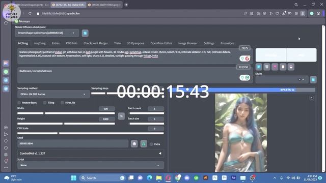Open the Extensions tab
This screenshot has width=326, height=183.
pyautogui.click(x=227, y=43)
